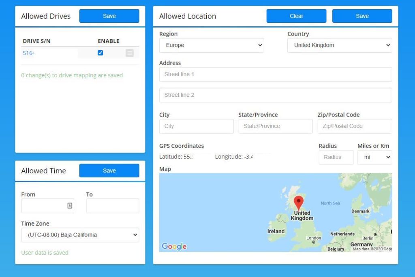Viewport: 415px width, 277px height.
Task: Click the Zip/Postal Code field
Action: 355,126
